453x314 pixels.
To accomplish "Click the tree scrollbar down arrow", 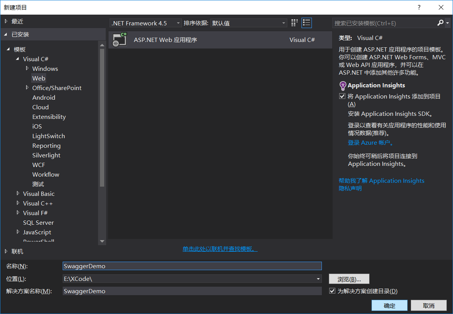I will 102,241.
